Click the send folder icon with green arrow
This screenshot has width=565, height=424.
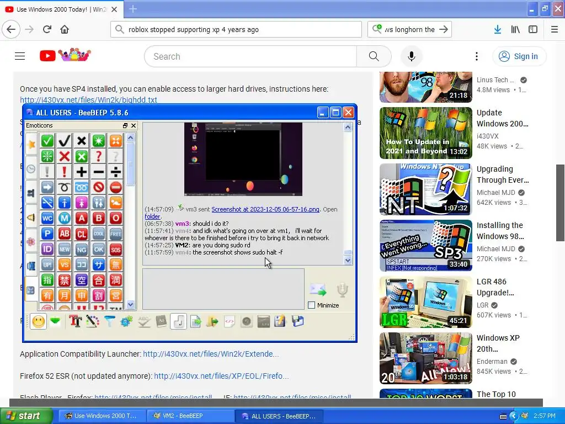[212, 321]
